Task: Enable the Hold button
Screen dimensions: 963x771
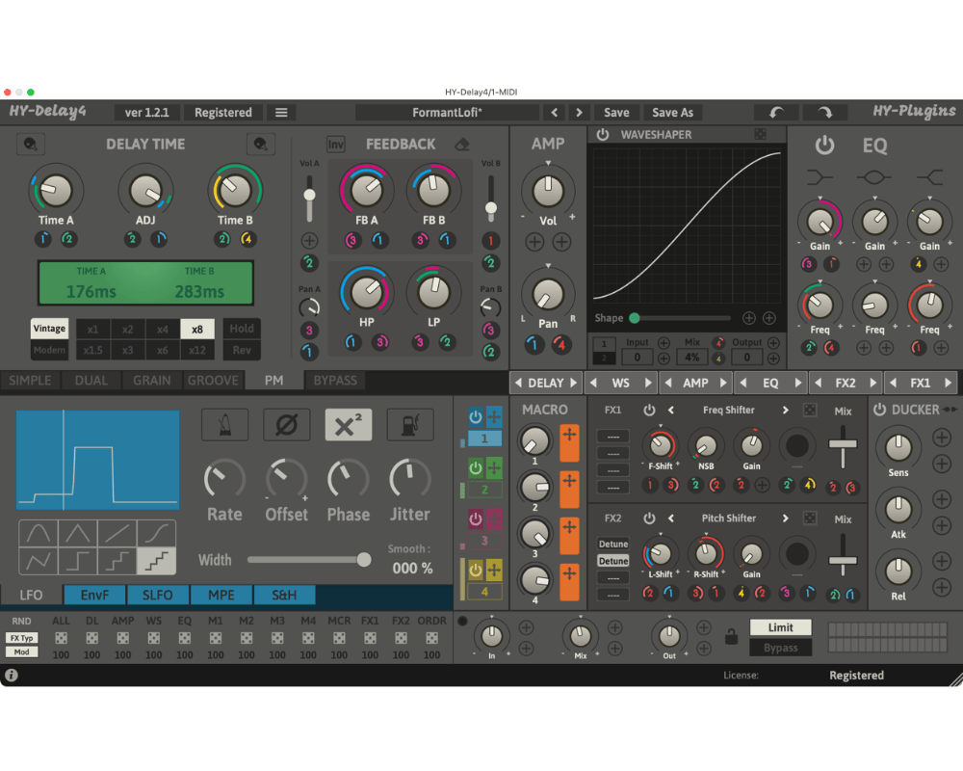Action: point(242,329)
